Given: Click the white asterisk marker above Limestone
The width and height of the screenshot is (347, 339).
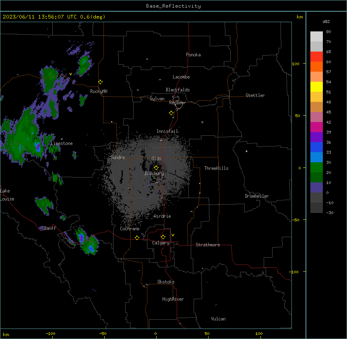Looking at the screenshot, I should [62, 139].
